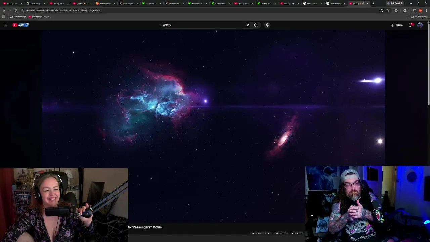
Task: Reload the page
Action: (16, 10)
